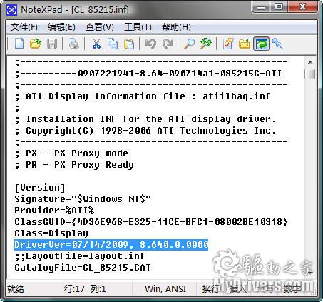Click the Copy toolbar icon
Image resolution: width=323 pixels, height=302 pixels.
(113, 44)
